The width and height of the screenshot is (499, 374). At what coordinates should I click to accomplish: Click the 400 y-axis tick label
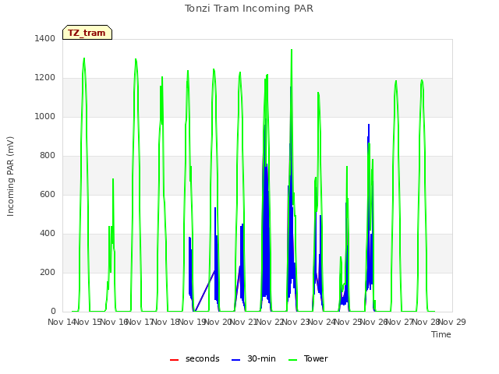pyautogui.click(x=48, y=234)
